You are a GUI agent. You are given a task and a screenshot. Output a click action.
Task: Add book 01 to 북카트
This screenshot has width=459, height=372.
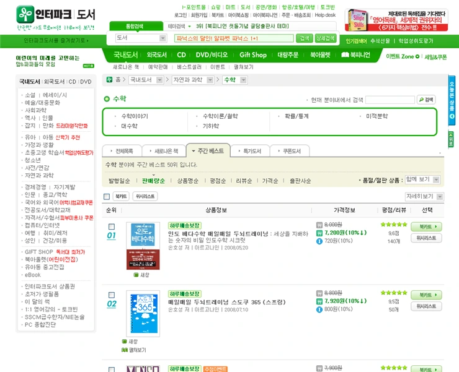click(426, 227)
